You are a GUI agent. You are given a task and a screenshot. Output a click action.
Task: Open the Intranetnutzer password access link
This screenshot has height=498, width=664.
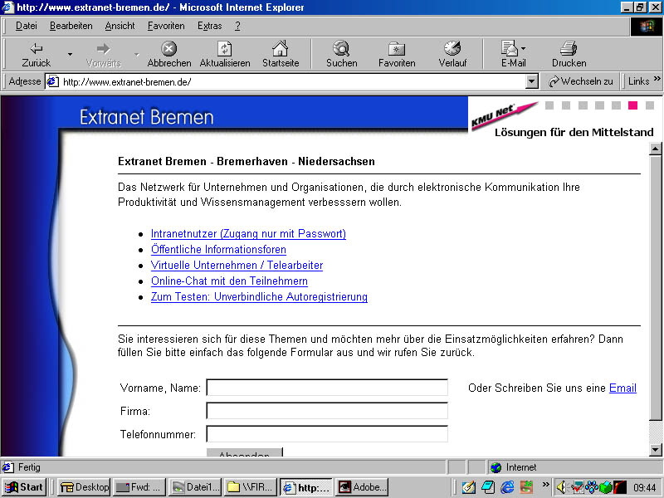[248, 234]
